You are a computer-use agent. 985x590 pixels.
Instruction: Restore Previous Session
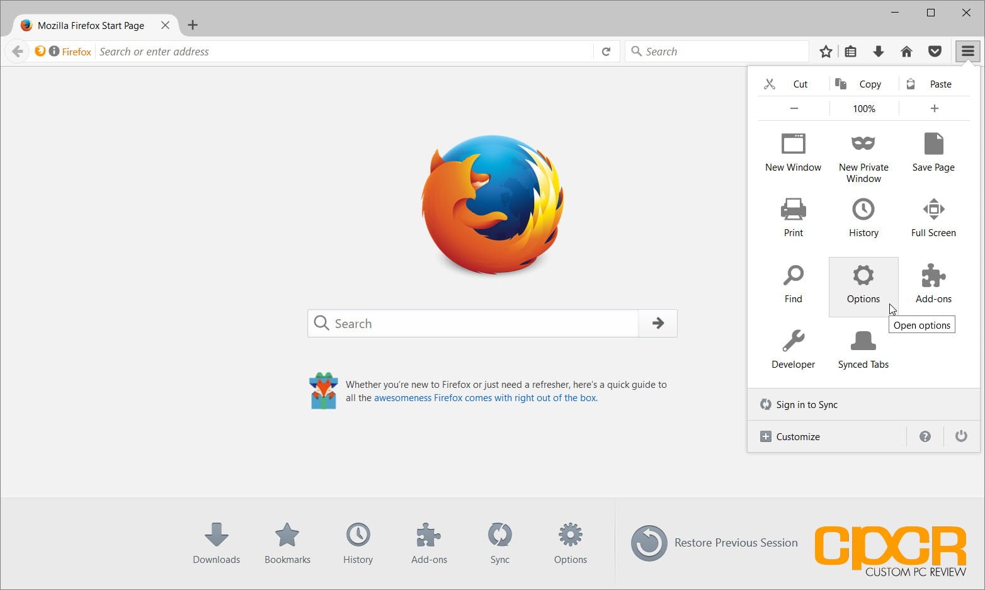pyautogui.click(x=715, y=543)
